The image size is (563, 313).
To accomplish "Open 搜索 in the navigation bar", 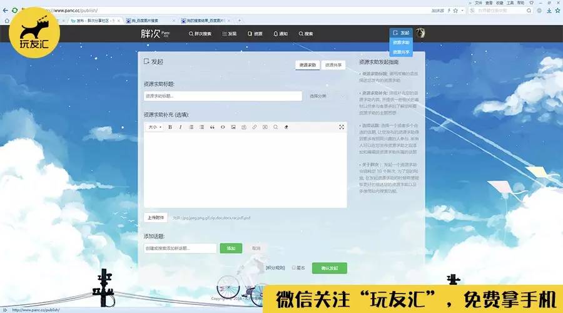I will click(x=306, y=34).
